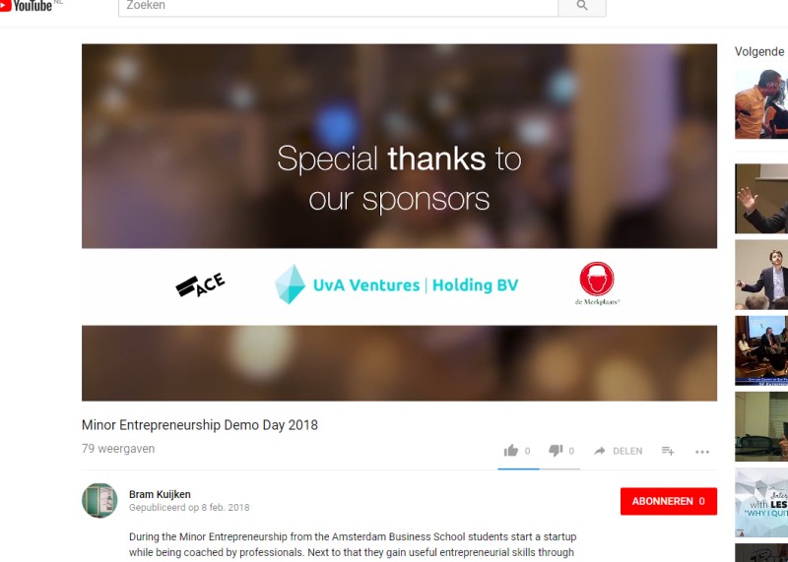Screen dimensions: 788x562
Task: Click the YouTube logo
Action: coord(27,6)
